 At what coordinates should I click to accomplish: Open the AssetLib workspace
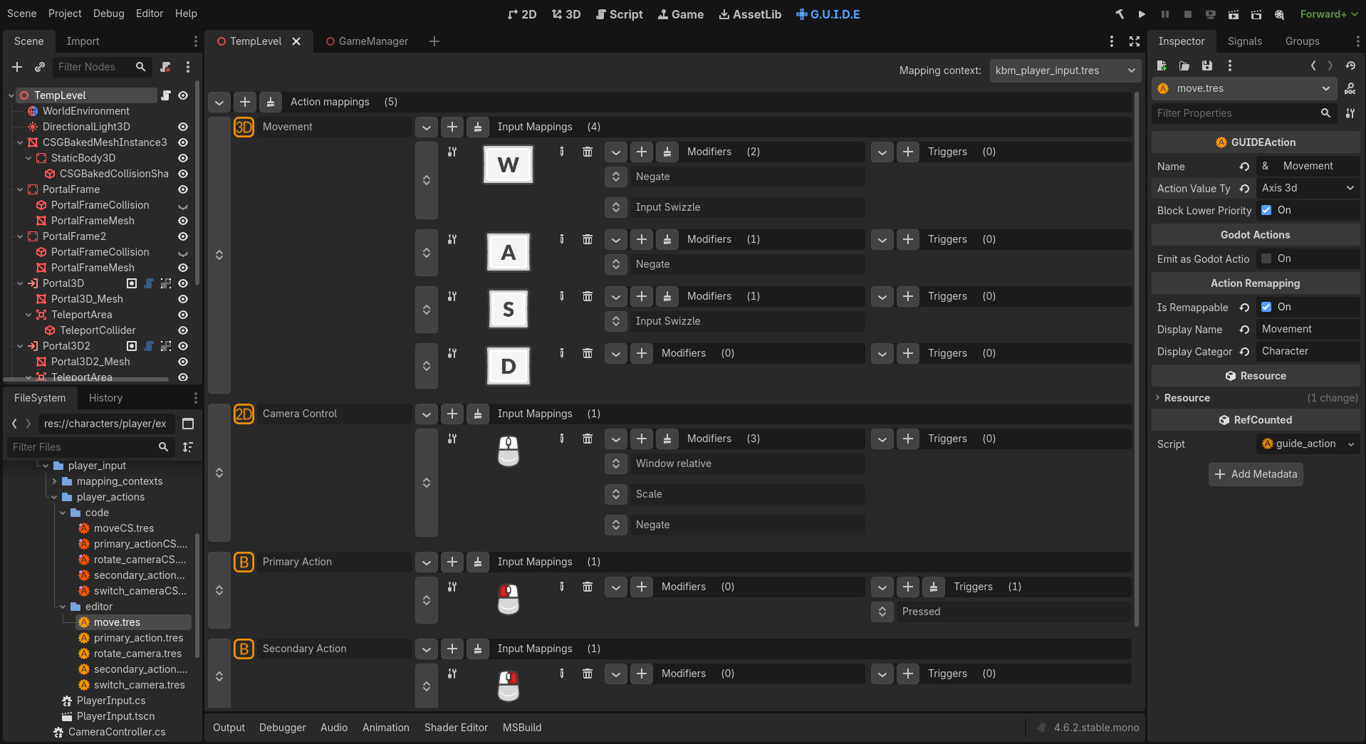[750, 14]
